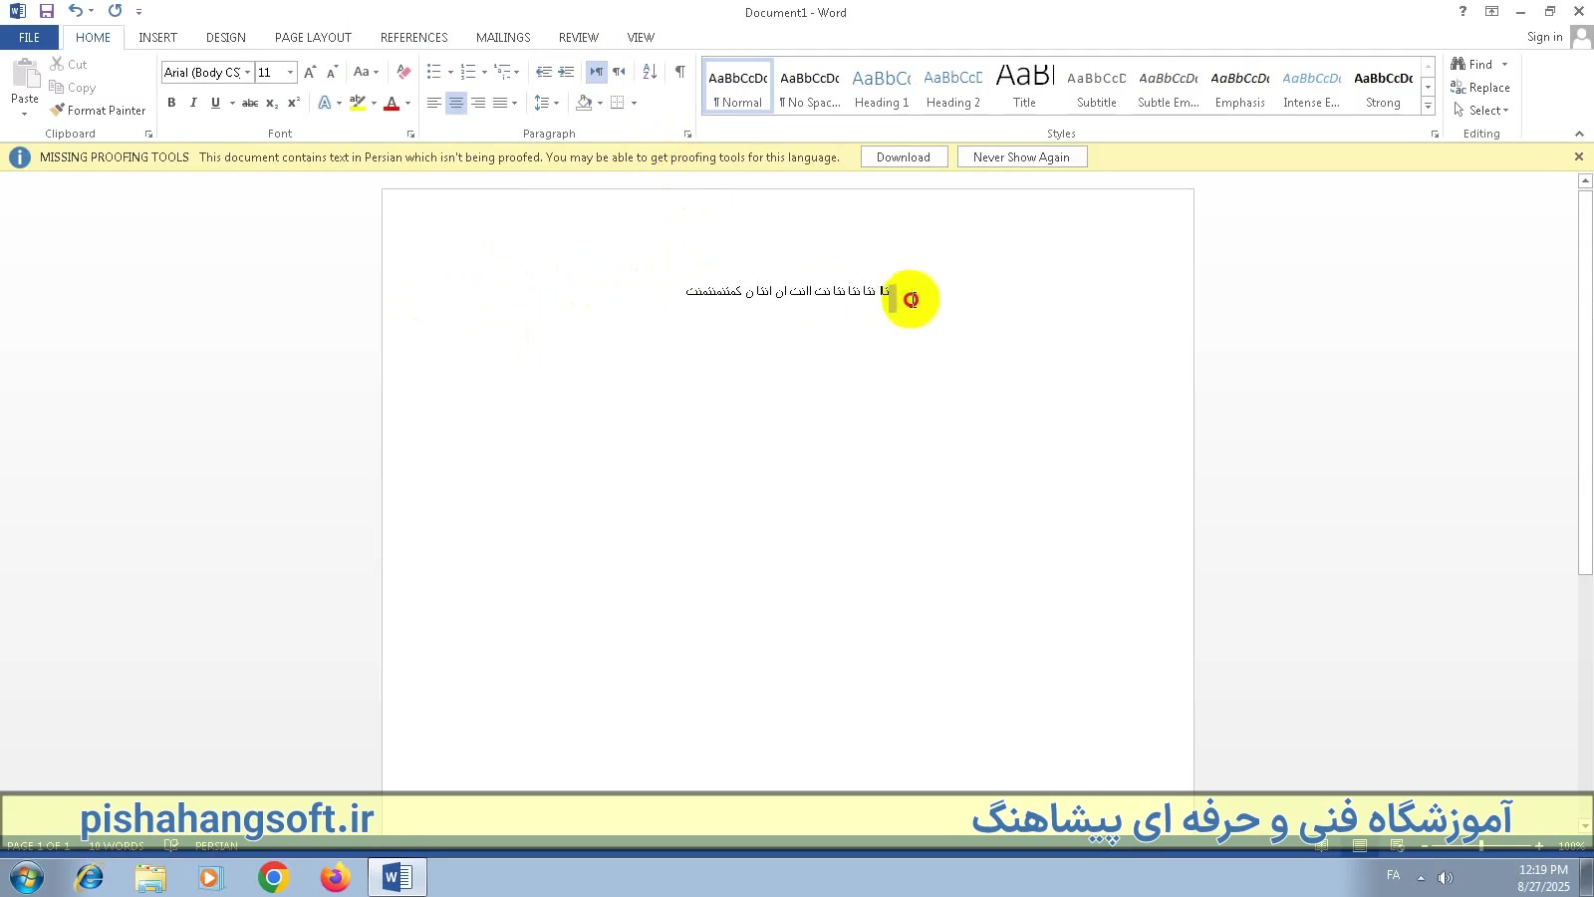Switch to the REFERENCES tab
The width and height of the screenshot is (1594, 897).
[x=414, y=38]
